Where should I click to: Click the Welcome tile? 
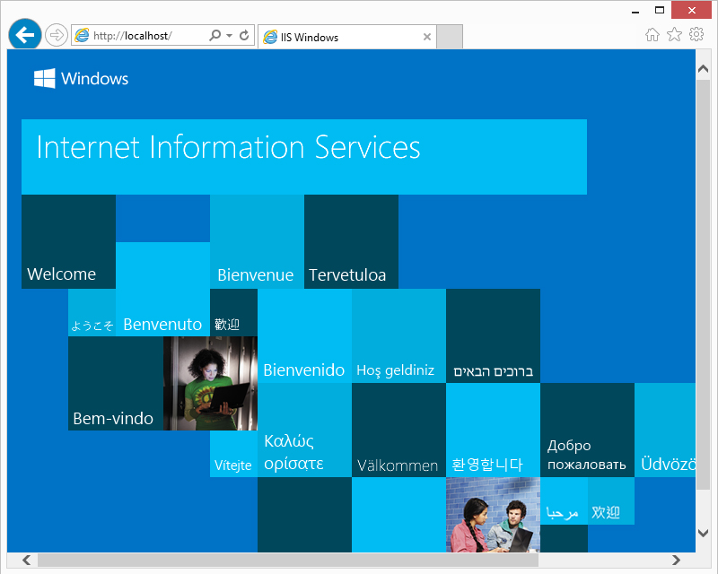(x=69, y=241)
